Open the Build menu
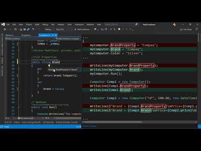The height and width of the screenshot is (151, 201). (37, 25)
